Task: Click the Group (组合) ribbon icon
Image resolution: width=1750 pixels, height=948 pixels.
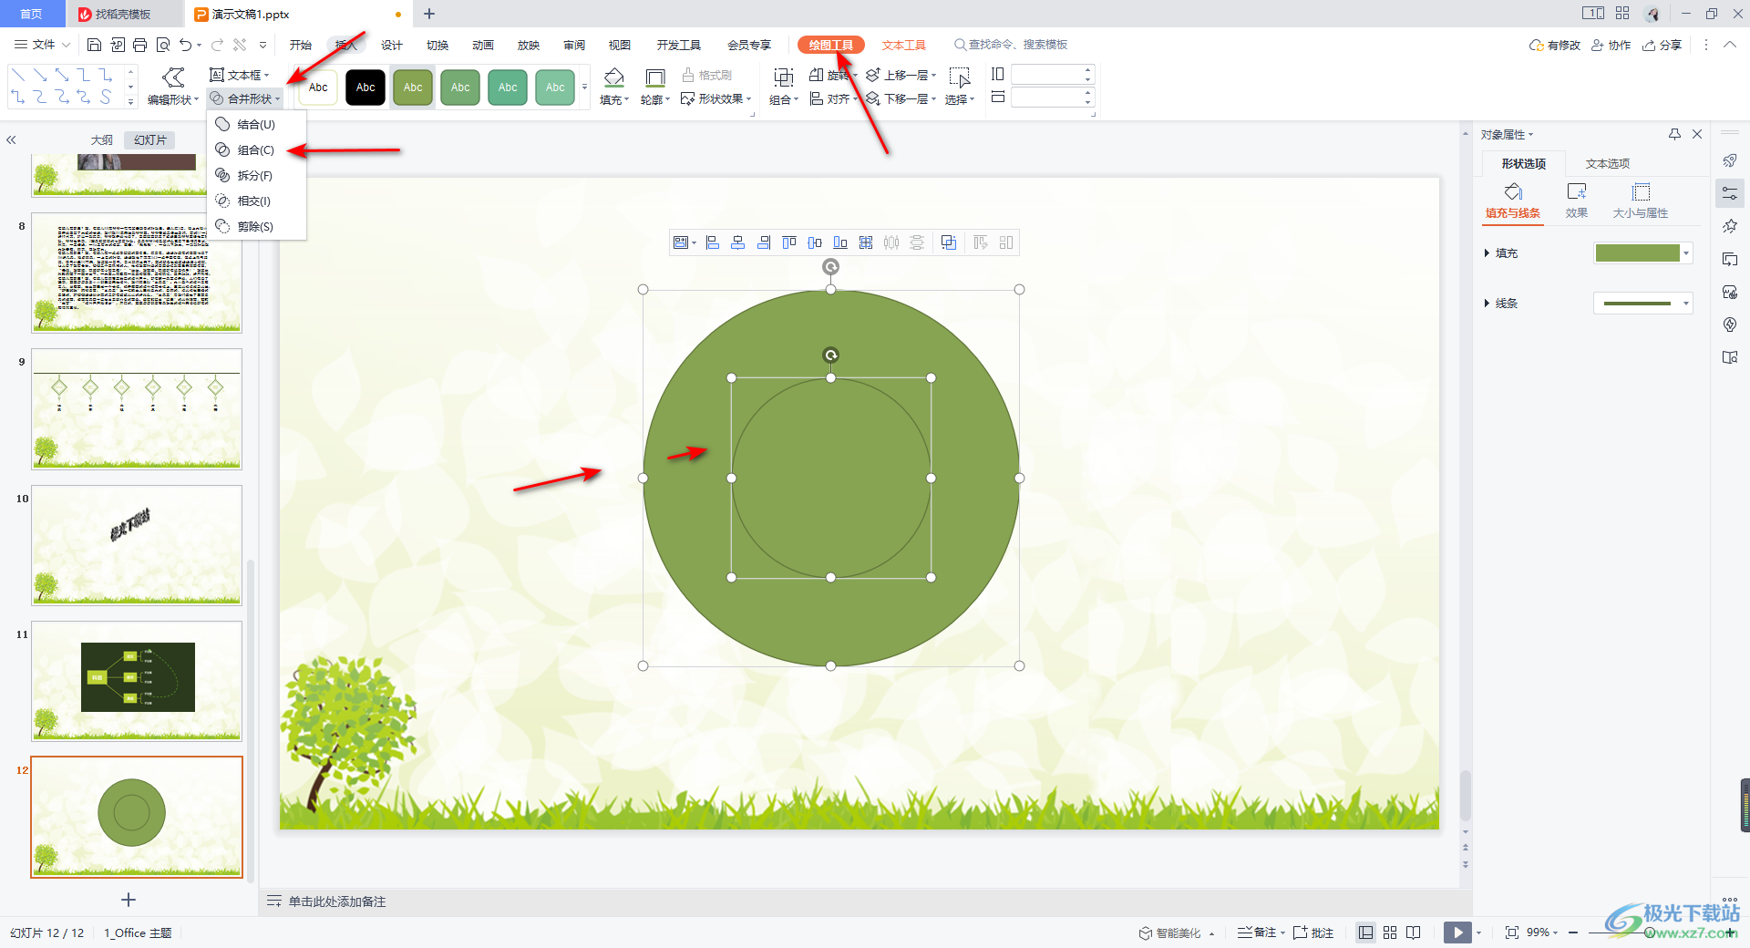Action: [783, 78]
